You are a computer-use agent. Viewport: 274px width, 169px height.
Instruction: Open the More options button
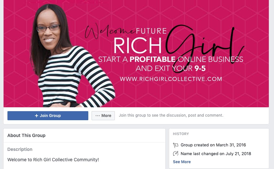point(103,116)
